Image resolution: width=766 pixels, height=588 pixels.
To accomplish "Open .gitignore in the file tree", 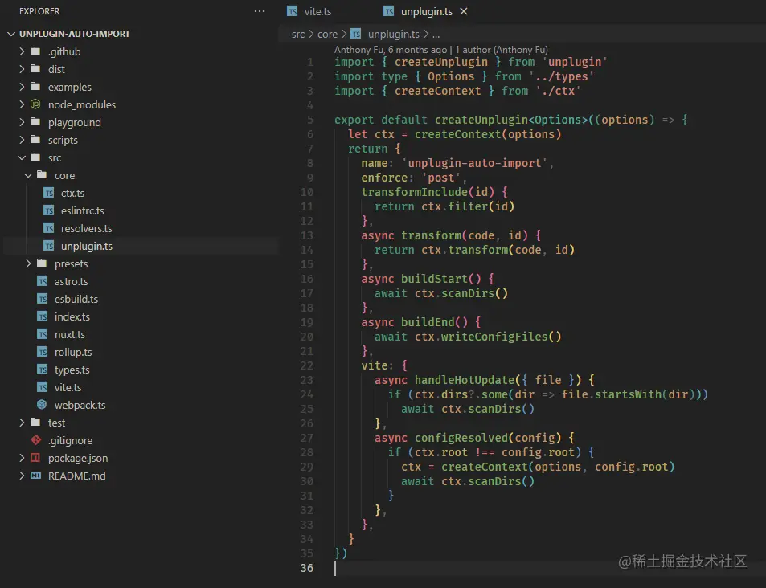I will tap(71, 440).
